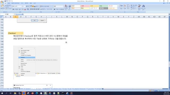The width and height of the screenshot is (170, 95).
Task: Apply comma style number format
Action: 59,9
